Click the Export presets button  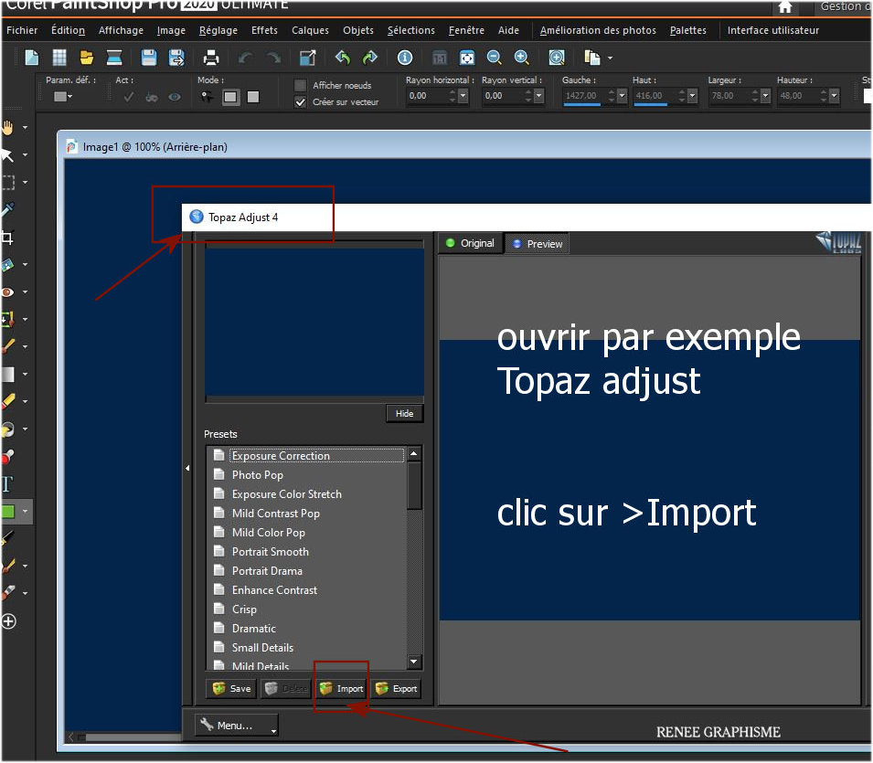coord(397,689)
